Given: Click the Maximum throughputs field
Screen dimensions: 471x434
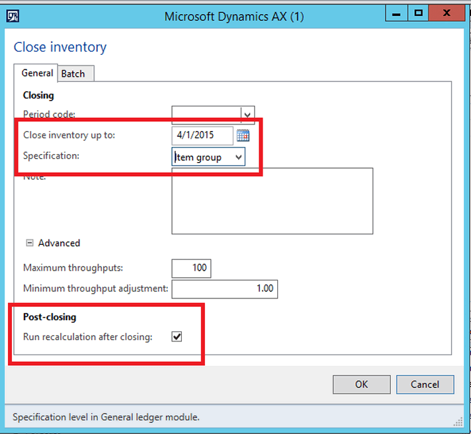Looking at the screenshot, I should (x=191, y=268).
